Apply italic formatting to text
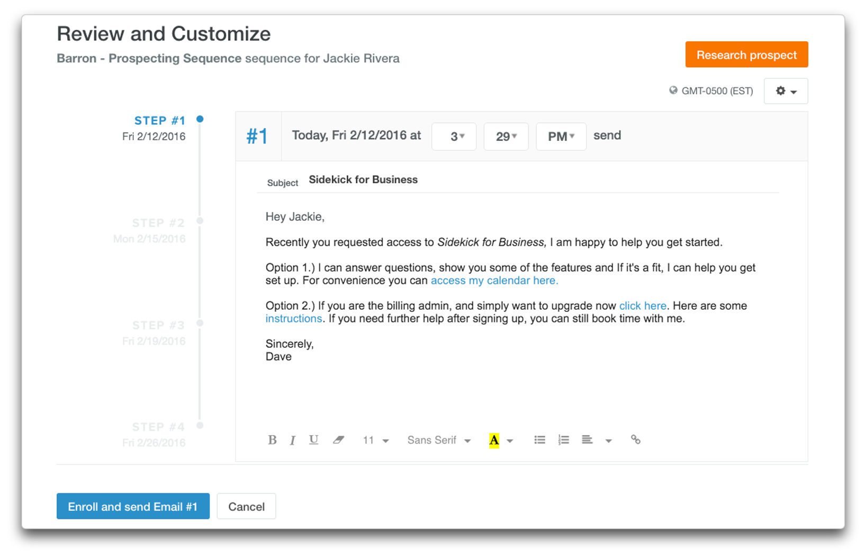Image resolution: width=865 pixels, height=558 pixels. [292, 440]
